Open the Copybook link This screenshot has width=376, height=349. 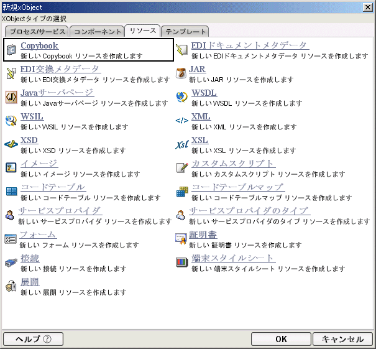point(40,45)
